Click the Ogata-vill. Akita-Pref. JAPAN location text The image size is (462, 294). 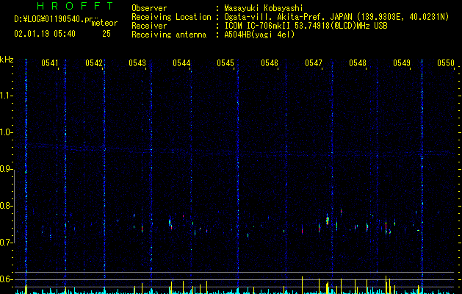click(336, 17)
